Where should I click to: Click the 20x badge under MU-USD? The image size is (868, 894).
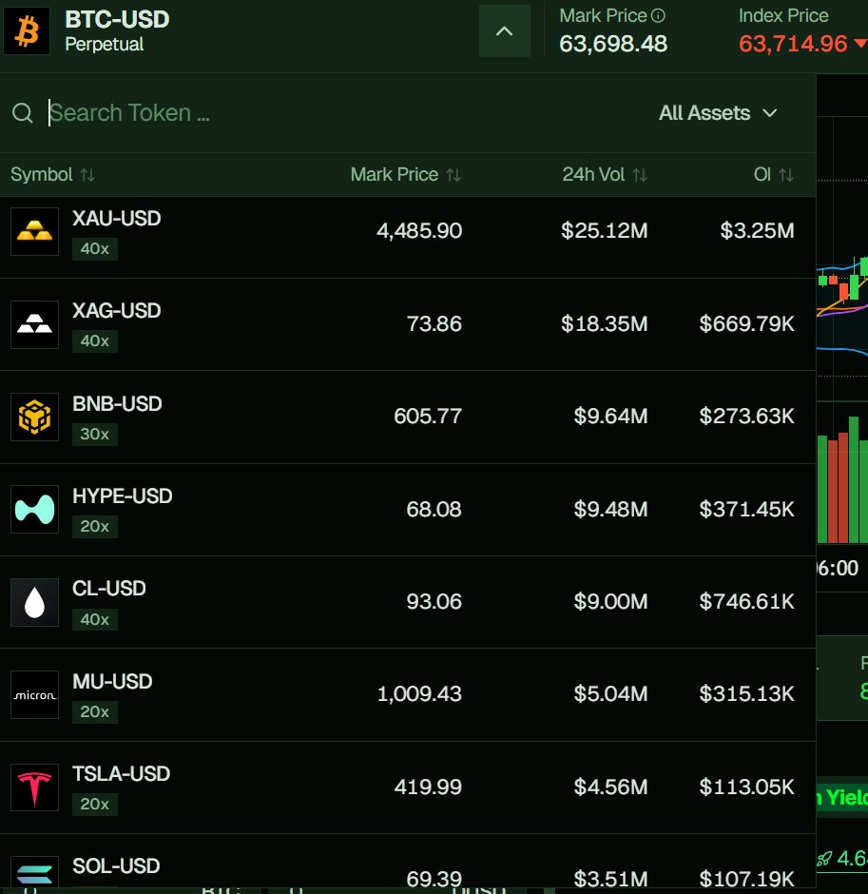click(x=95, y=711)
